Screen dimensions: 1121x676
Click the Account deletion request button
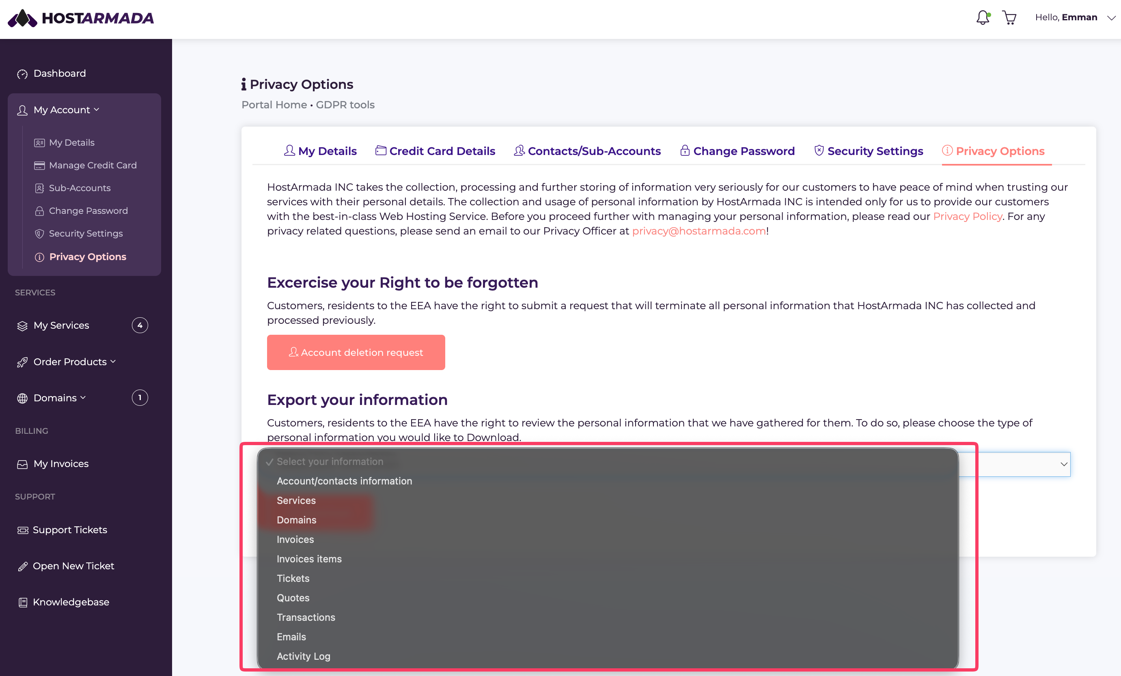(356, 352)
